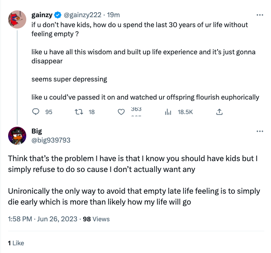Open more options on gainzy's tweet
This screenshot has height=253, width=271.
(260, 15)
